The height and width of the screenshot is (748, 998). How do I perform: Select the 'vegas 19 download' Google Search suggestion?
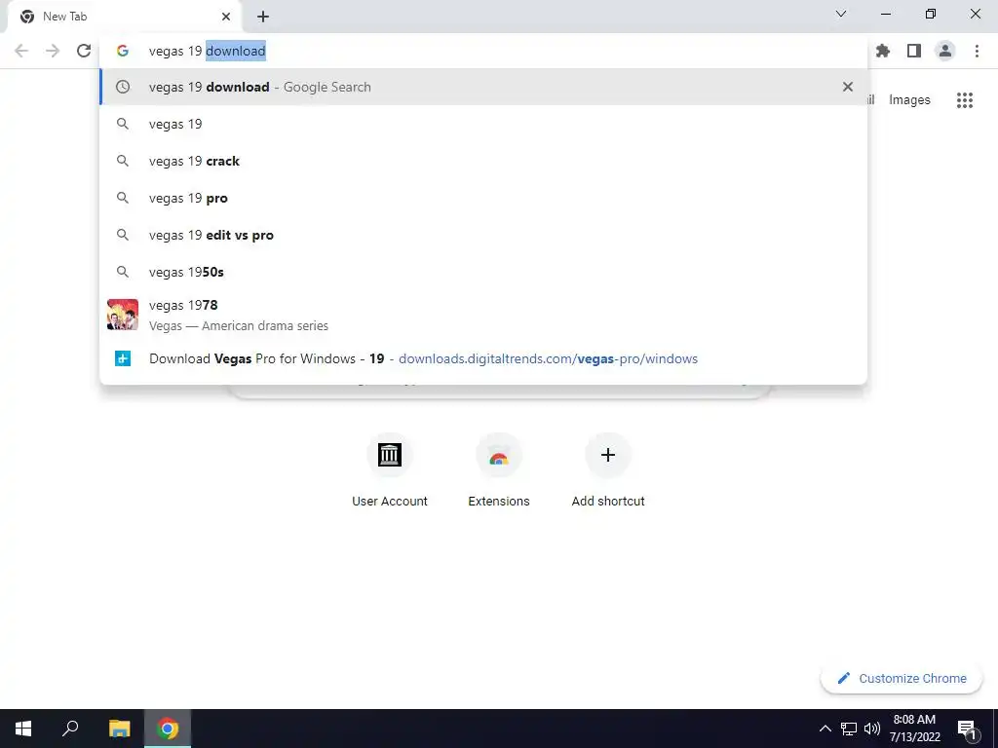(x=483, y=87)
